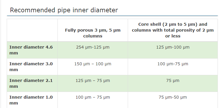The image size is (219, 108).
Task: Select the 'Inner diameter 1.0 mm' row label
Action: (x=31, y=100)
